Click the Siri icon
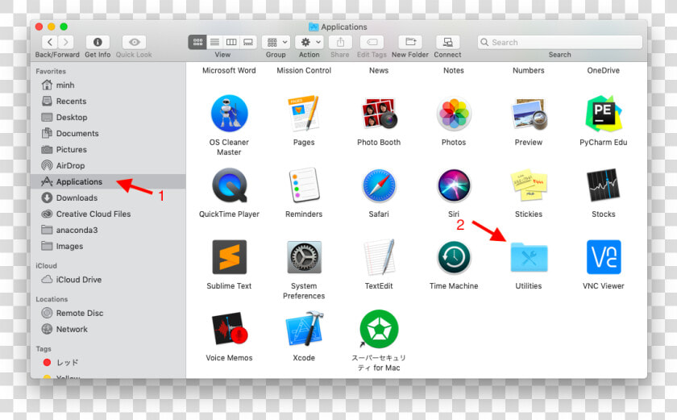677x420 pixels. coord(454,186)
